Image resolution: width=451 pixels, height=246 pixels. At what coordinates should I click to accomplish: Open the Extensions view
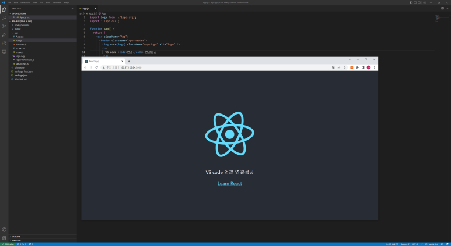tap(4, 43)
